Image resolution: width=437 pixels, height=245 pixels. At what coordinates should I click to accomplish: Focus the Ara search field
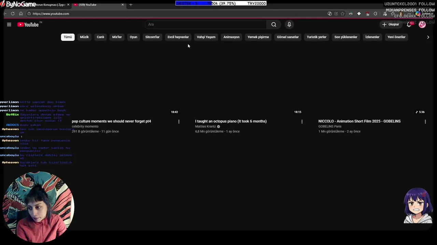(x=206, y=24)
